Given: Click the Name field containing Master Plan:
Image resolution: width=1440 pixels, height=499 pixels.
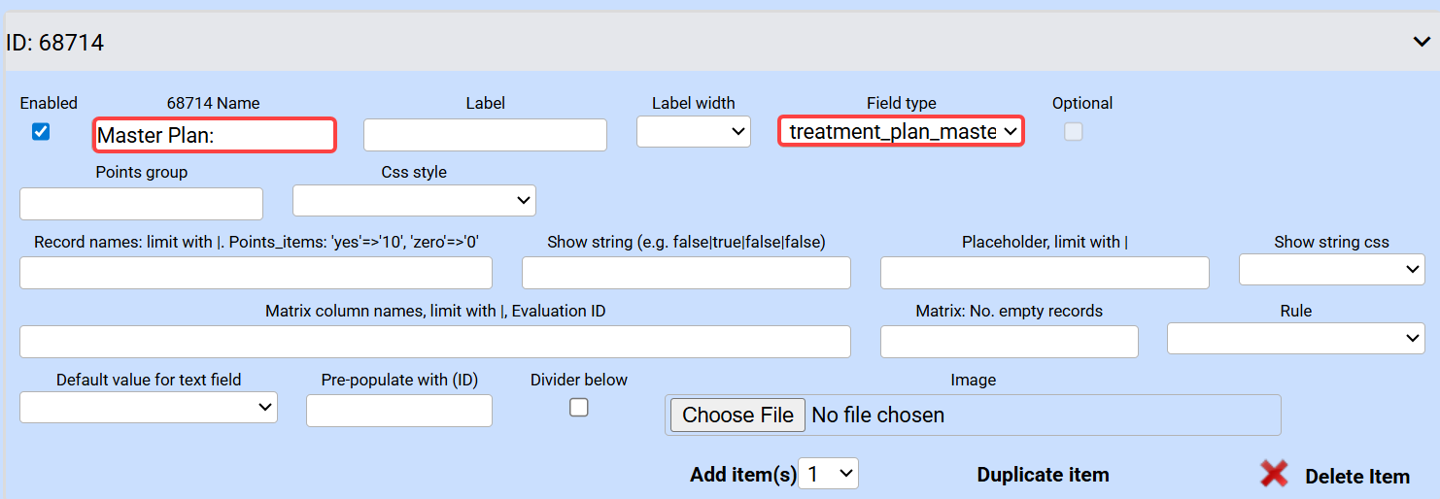Looking at the screenshot, I should coord(215,135).
